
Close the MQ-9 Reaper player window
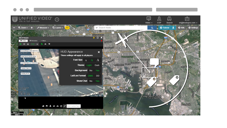tap(102, 38)
